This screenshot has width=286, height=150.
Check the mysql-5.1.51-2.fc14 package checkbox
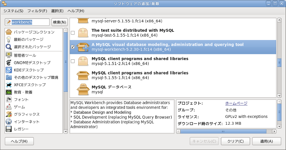coord(73,61)
